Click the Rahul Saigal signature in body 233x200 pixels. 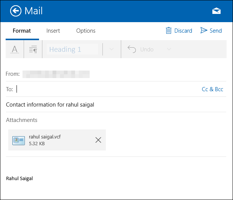click(x=20, y=179)
